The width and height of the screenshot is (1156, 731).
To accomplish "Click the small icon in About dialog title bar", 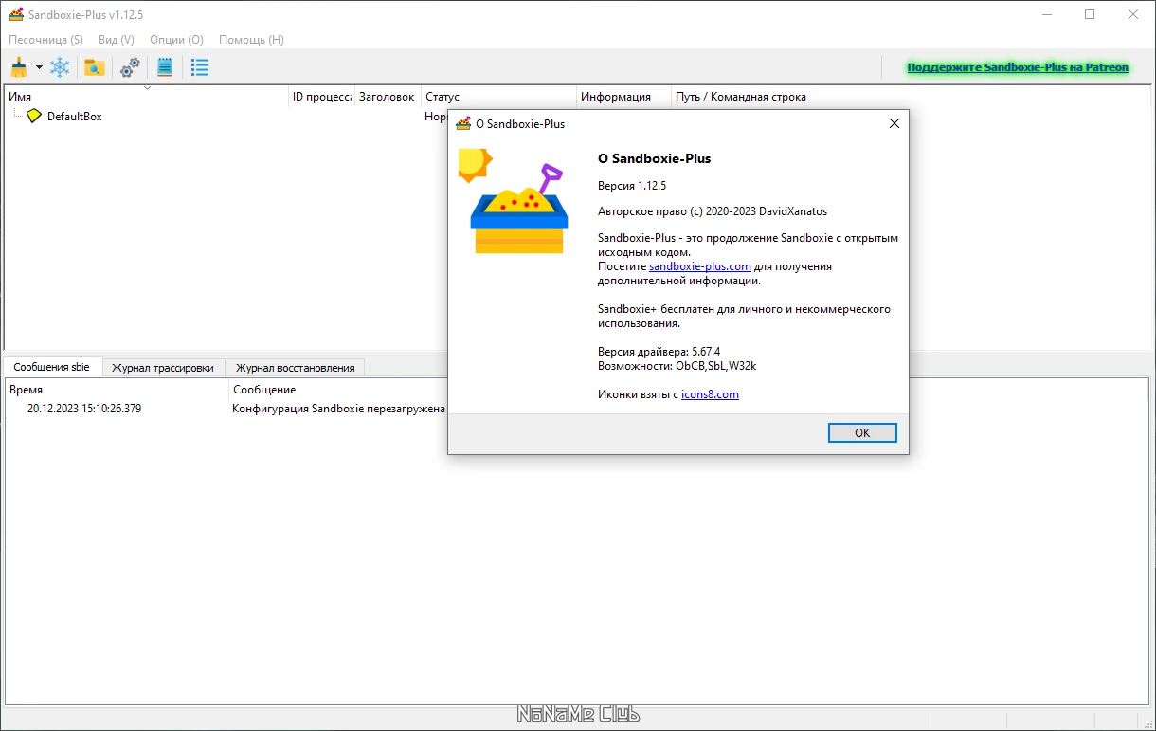I will coord(463,123).
